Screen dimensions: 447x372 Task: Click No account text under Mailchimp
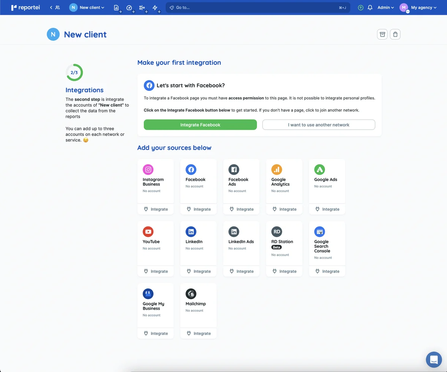click(194, 311)
